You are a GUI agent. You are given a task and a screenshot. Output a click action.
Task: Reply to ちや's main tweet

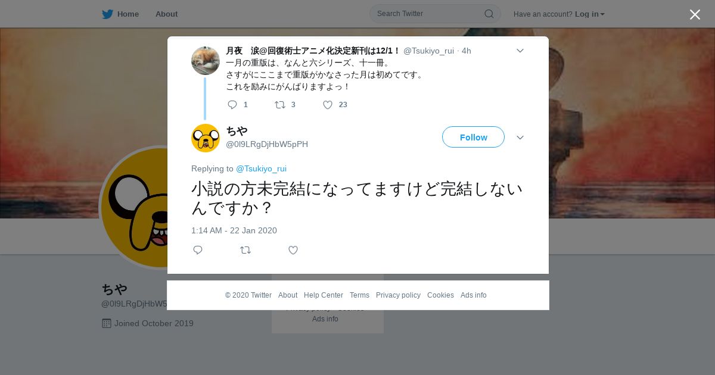(x=198, y=250)
